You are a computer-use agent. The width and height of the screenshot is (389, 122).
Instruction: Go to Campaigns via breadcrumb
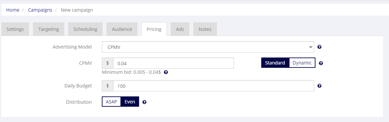(40, 10)
